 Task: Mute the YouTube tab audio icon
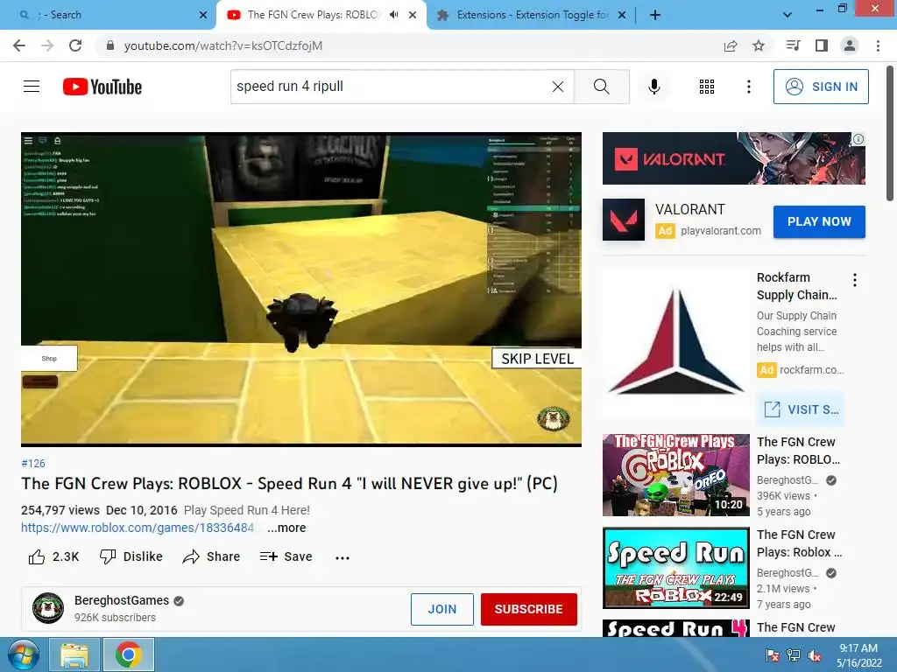click(x=393, y=15)
